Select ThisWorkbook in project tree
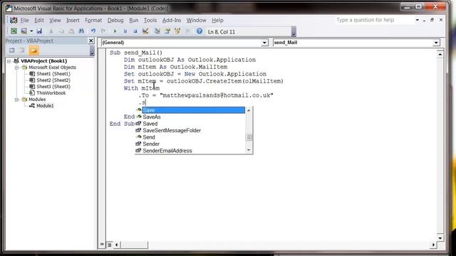Image resolution: width=456 pixels, height=256 pixels. pos(51,93)
